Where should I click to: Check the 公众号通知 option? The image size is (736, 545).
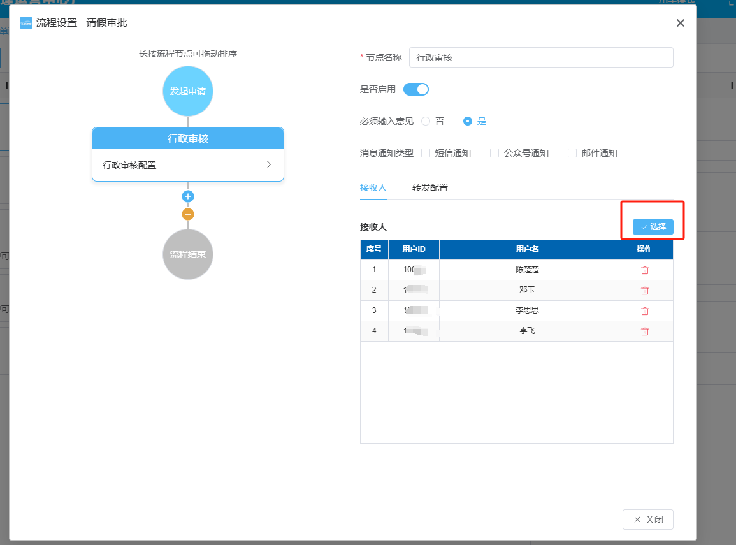click(494, 153)
